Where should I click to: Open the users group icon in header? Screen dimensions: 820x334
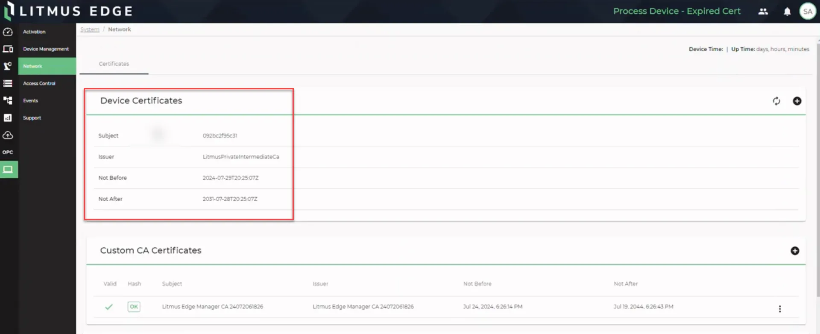coord(763,12)
